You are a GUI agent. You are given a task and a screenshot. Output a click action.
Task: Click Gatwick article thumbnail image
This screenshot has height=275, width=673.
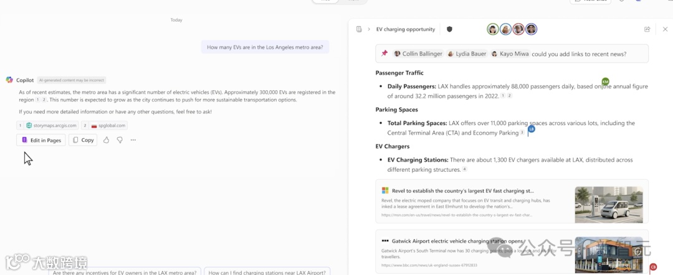609,255
